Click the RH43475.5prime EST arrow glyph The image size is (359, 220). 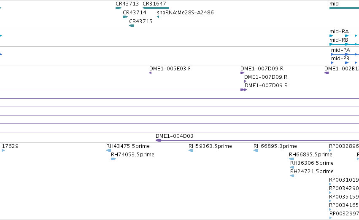click(108, 150)
